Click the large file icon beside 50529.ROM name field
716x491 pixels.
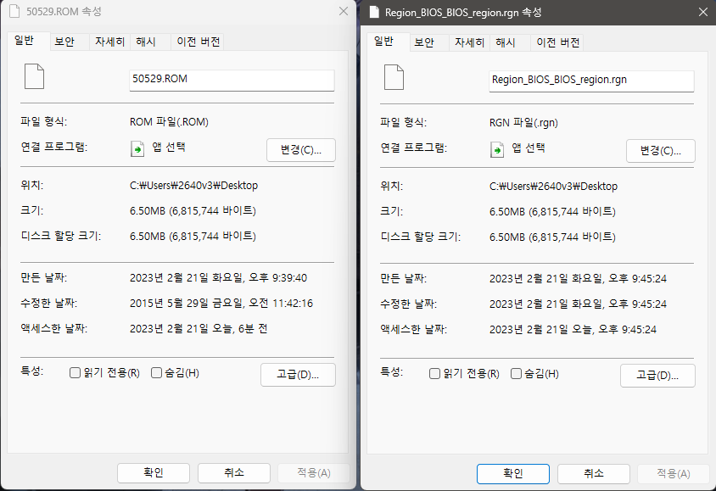point(34,76)
